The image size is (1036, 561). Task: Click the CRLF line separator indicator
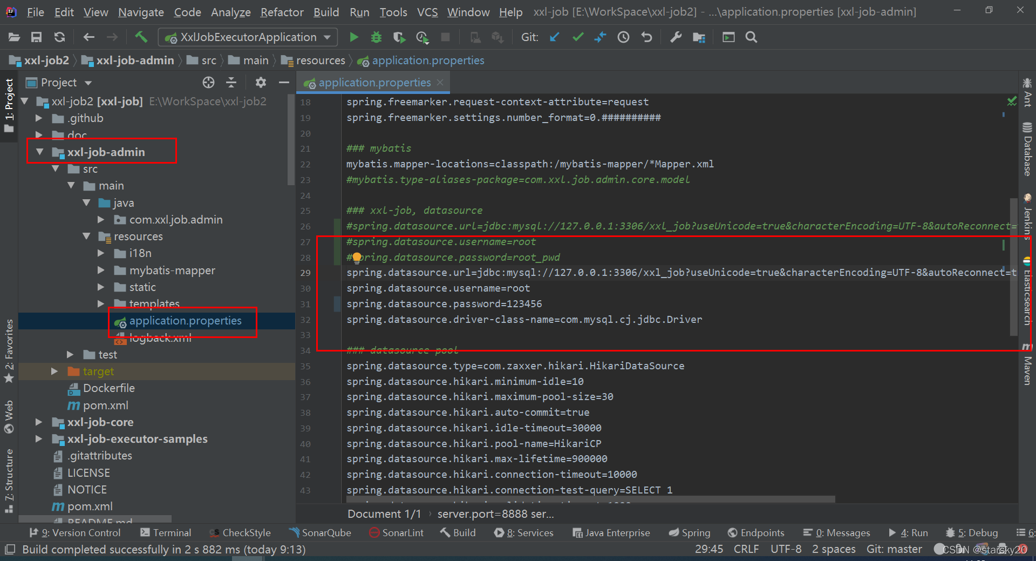click(746, 549)
